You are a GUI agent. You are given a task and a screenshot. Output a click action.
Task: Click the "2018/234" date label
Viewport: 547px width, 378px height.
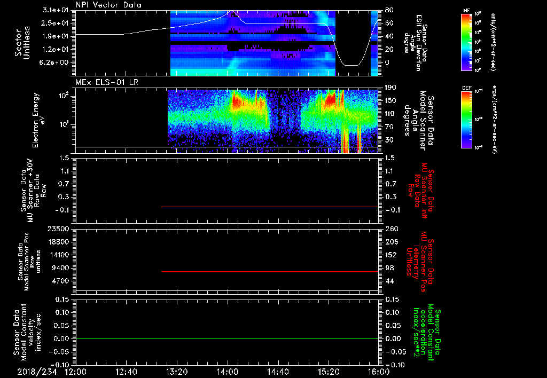pyautogui.click(x=37, y=372)
